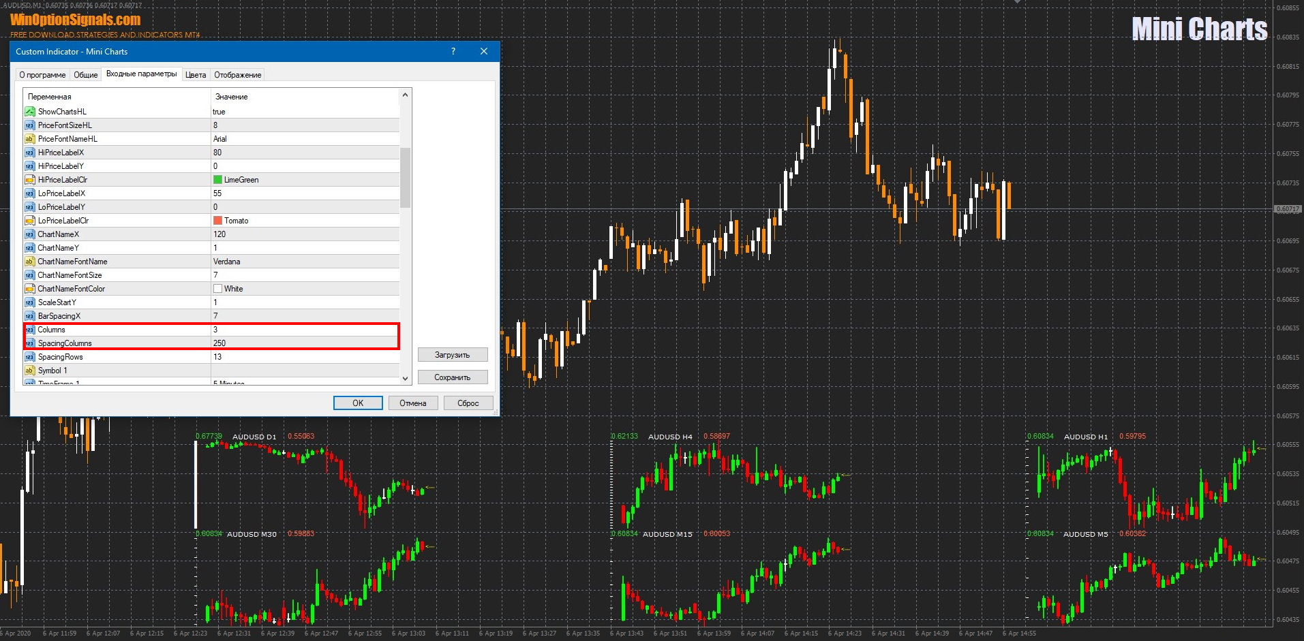Screen dimensions: 1304x641
Task: Click the LoPriceLabelClr color-type icon
Action: coord(29,221)
